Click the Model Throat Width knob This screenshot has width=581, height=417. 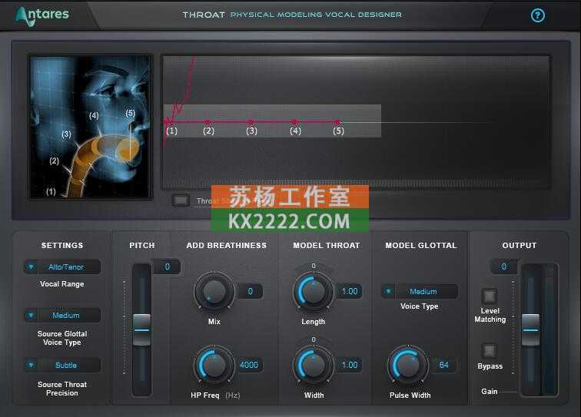[314, 365]
